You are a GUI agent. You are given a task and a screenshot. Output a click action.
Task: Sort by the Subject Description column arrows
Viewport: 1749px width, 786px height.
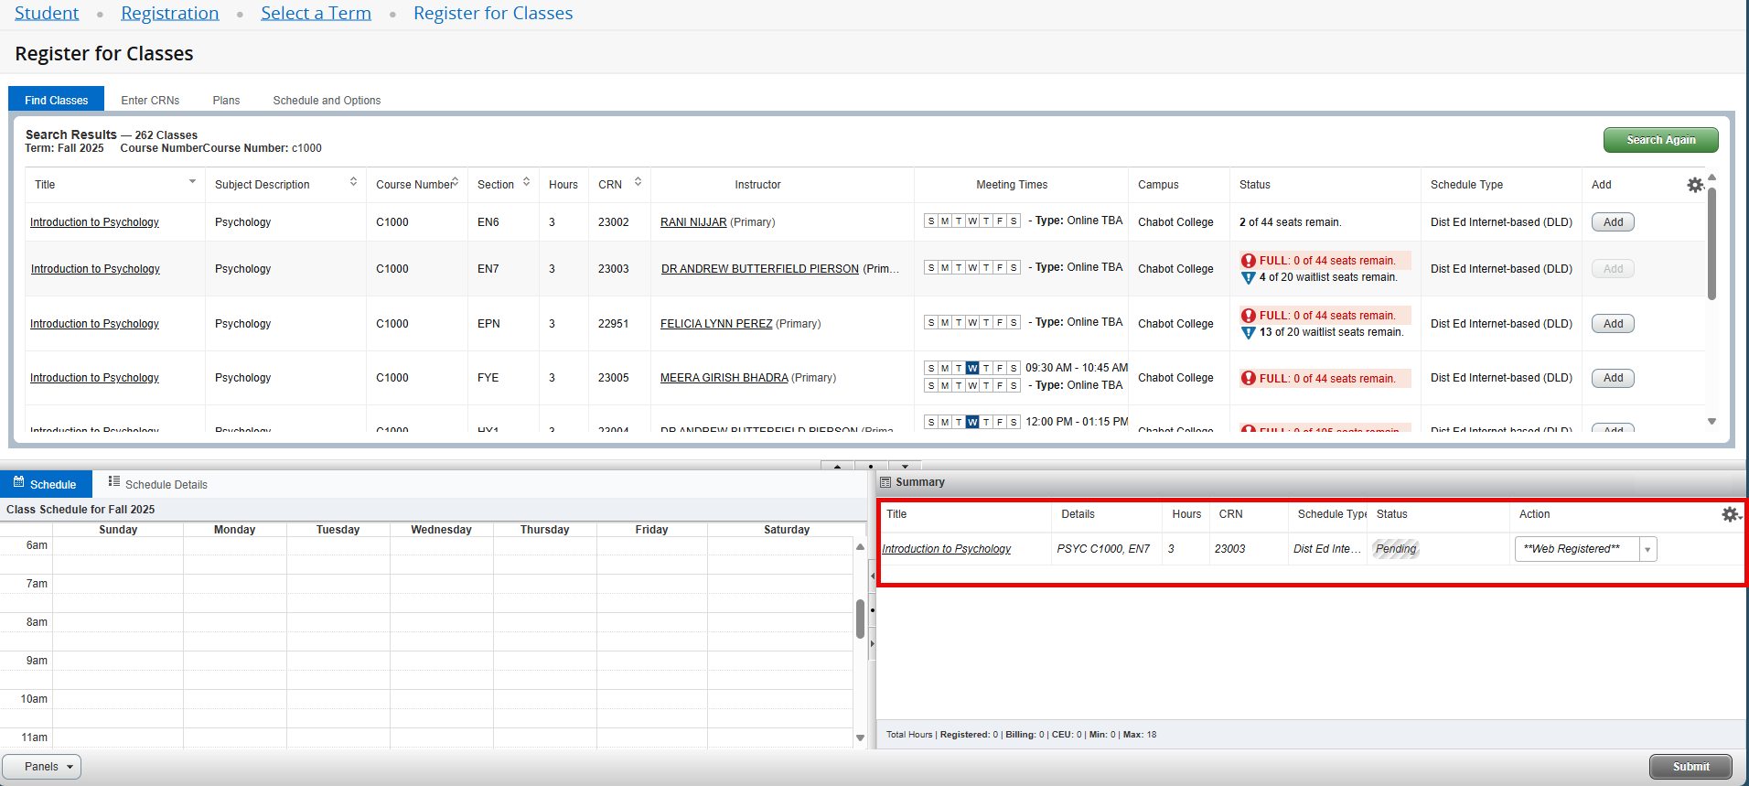[353, 182]
